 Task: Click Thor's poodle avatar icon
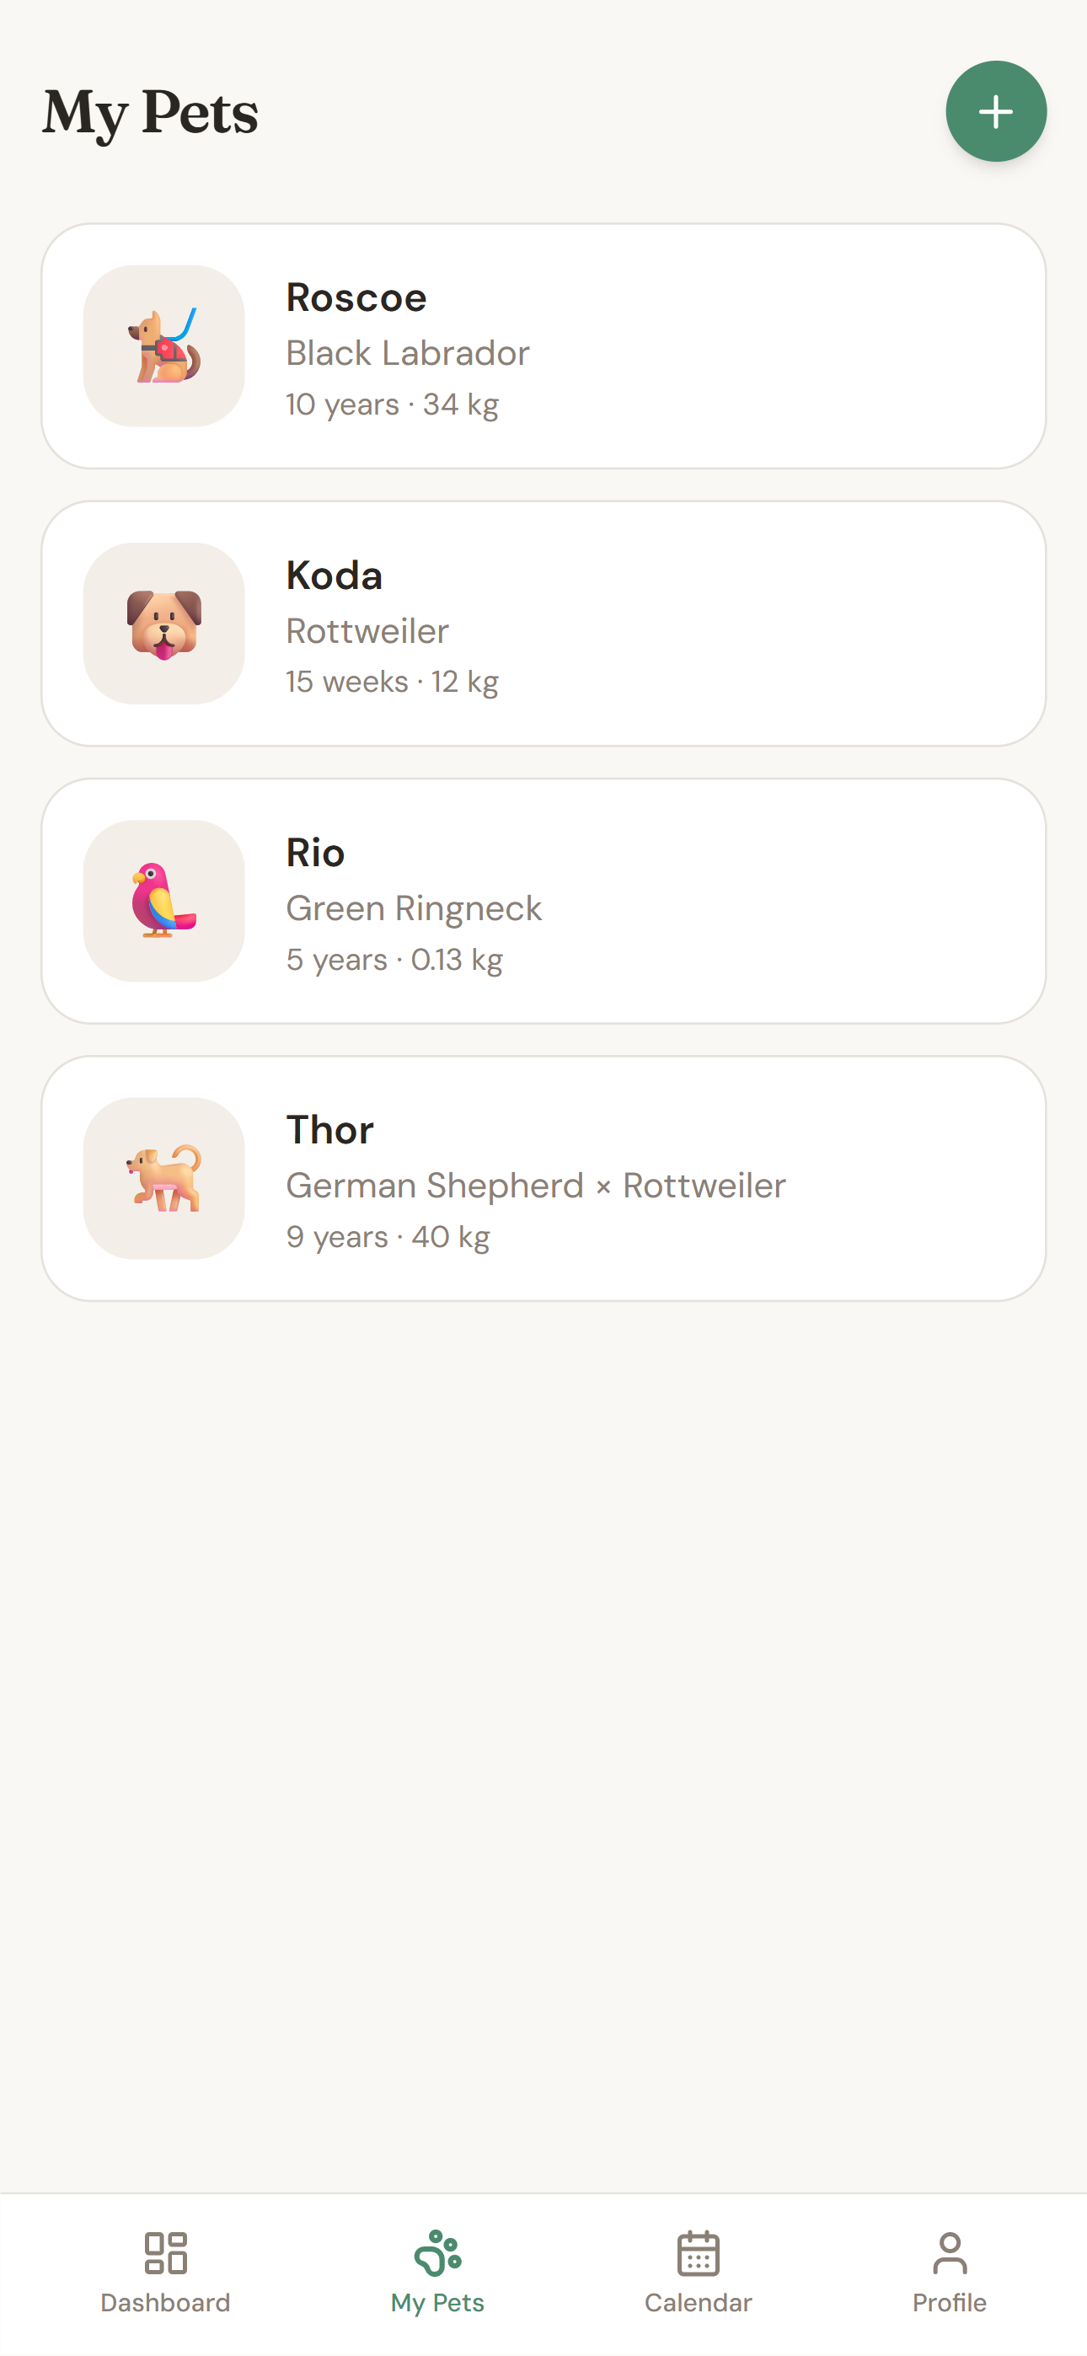pos(163,1178)
